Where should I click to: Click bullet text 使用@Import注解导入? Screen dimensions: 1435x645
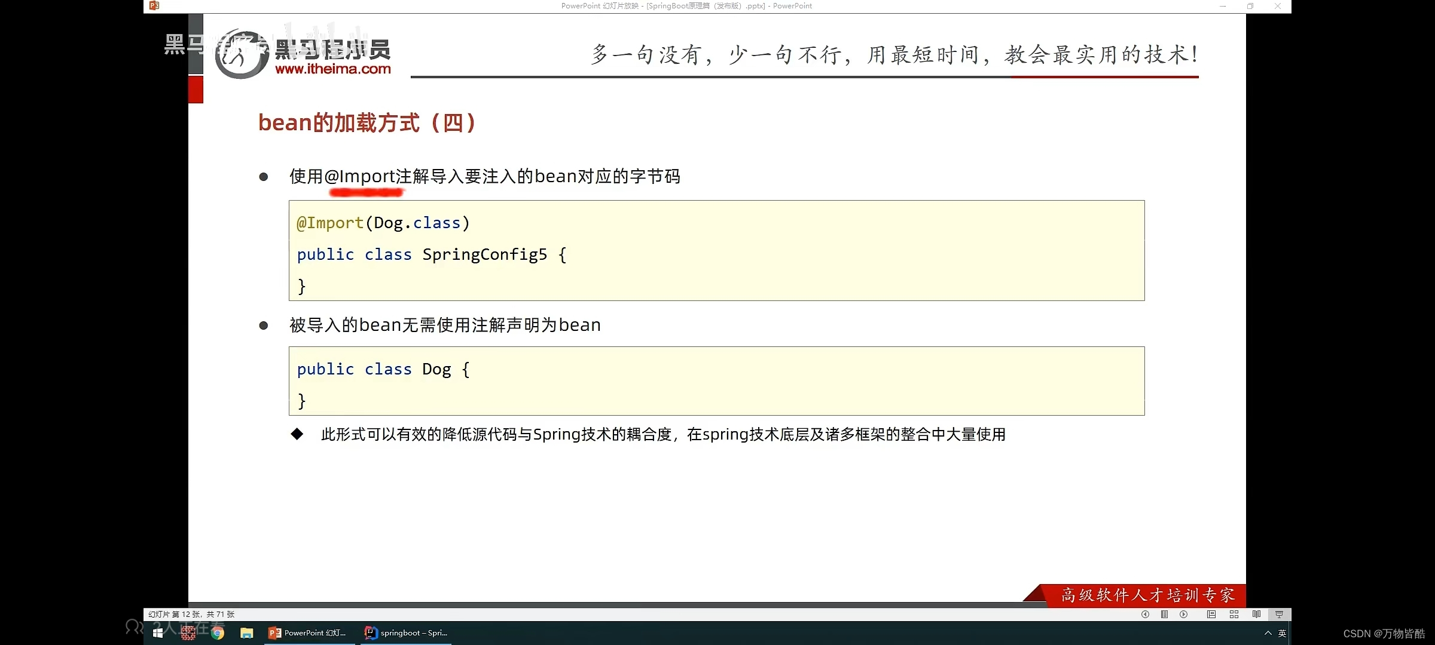[485, 176]
